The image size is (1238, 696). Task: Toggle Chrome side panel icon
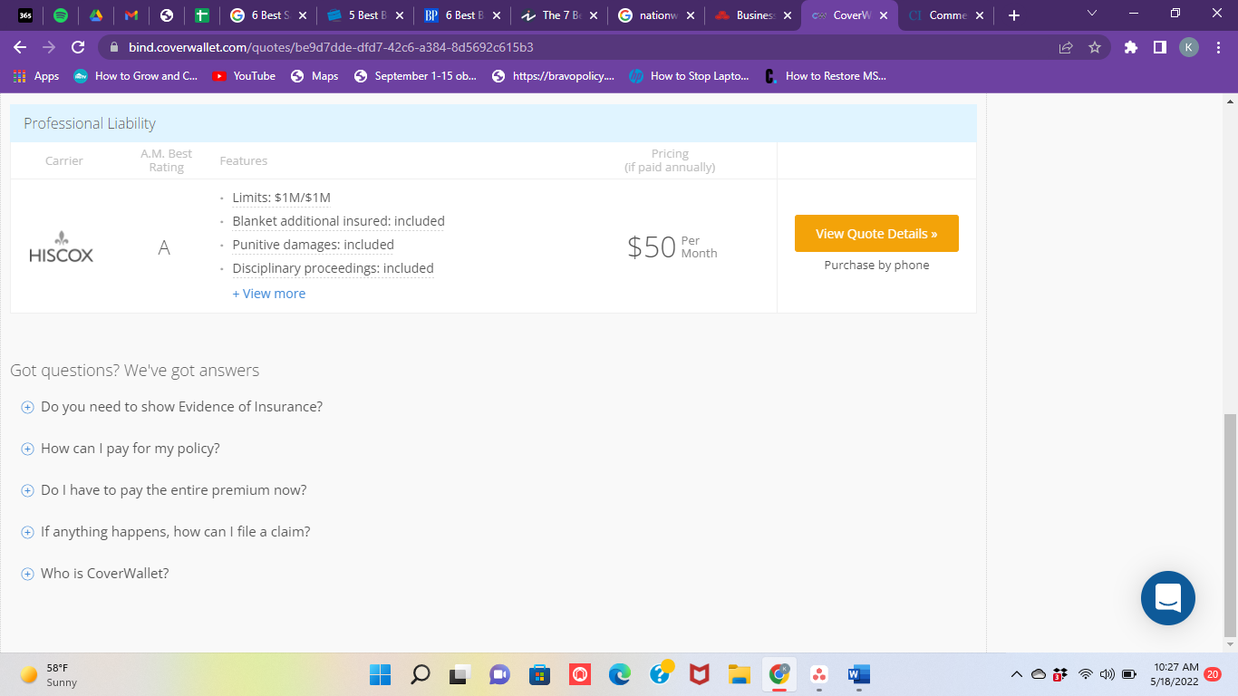tap(1159, 47)
